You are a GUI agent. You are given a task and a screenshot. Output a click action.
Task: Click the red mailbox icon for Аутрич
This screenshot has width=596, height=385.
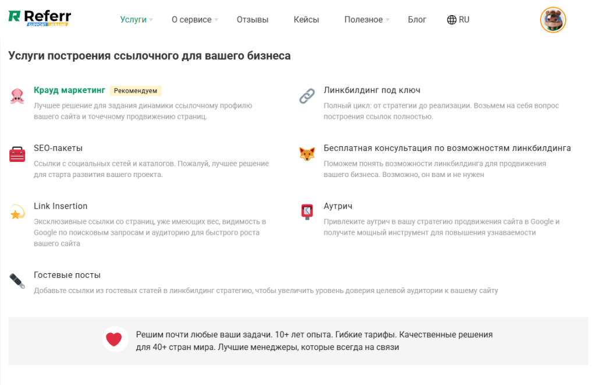tap(307, 212)
